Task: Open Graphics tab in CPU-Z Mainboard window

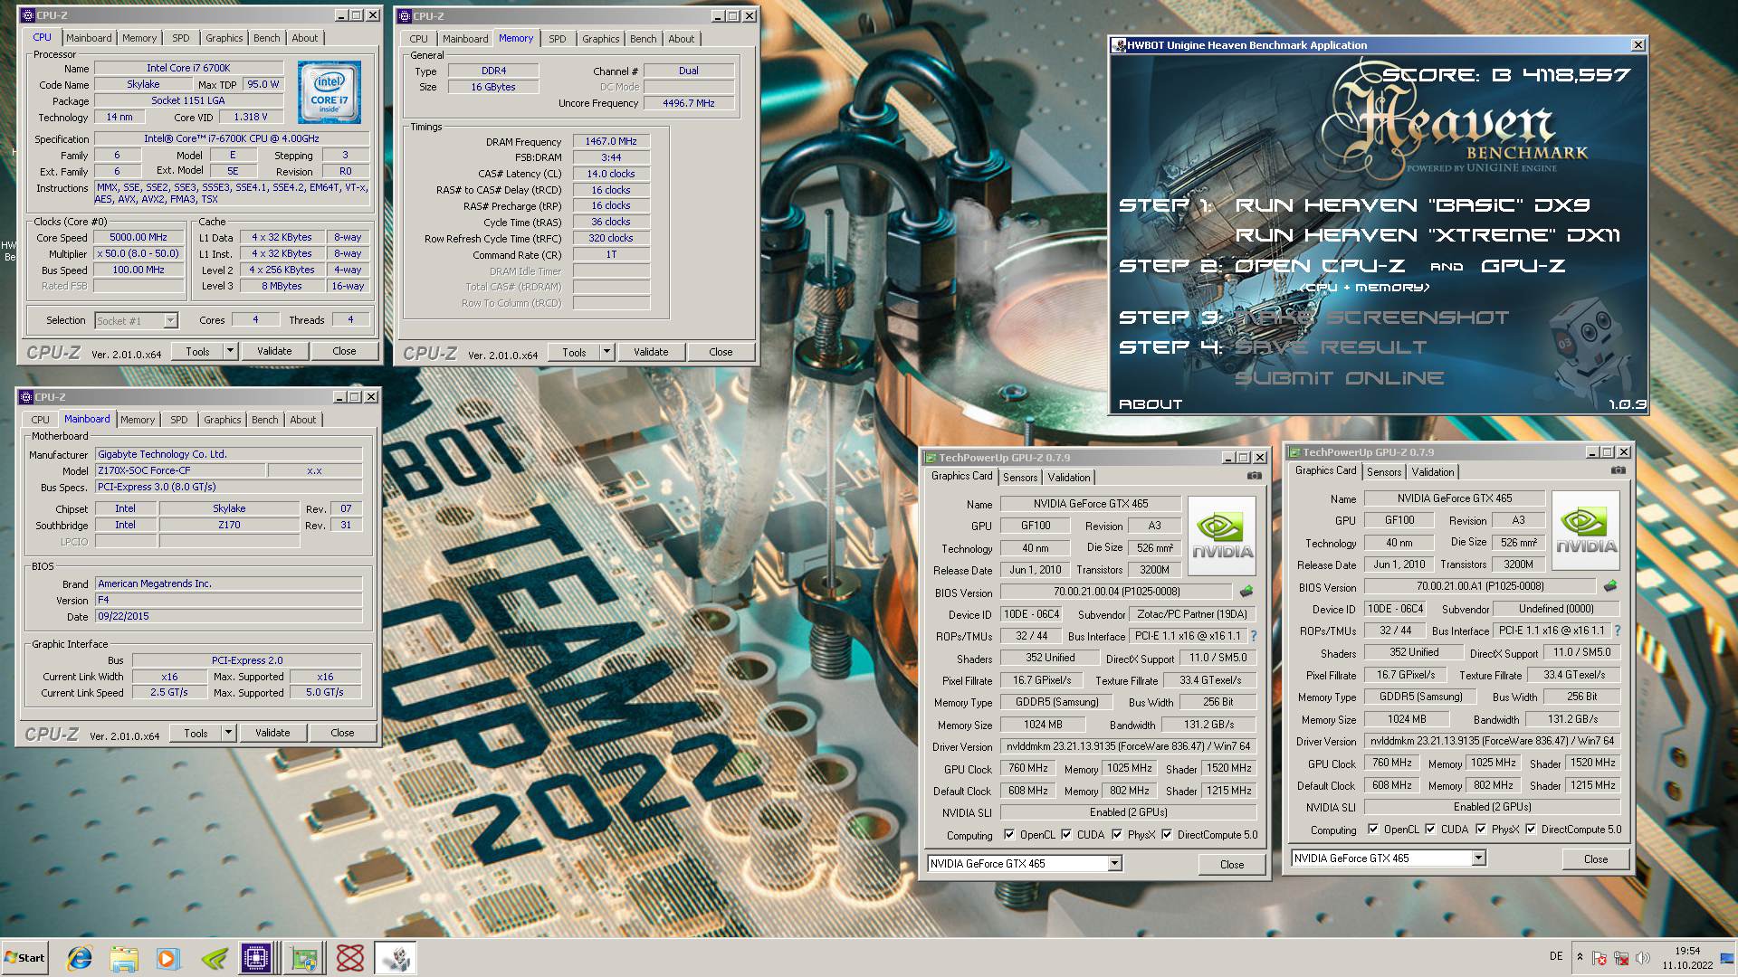Action: pyautogui.click(x=222, y=420)
